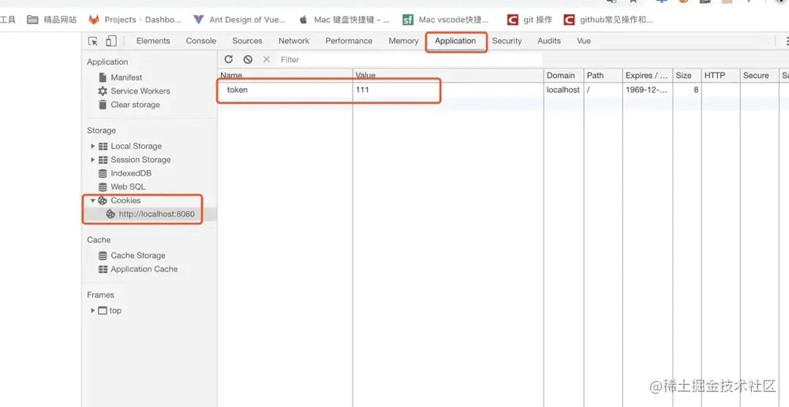Switch to the Sources tab
This screenshot has height=407, width=789.
247,41
